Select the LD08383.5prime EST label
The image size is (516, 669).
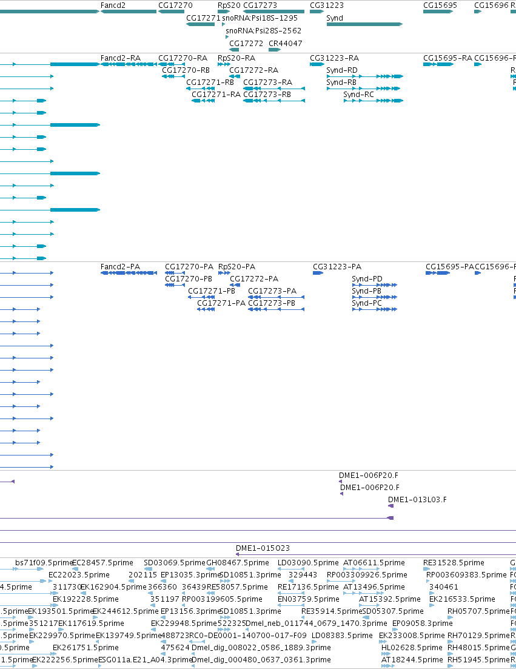coord(342,635)
